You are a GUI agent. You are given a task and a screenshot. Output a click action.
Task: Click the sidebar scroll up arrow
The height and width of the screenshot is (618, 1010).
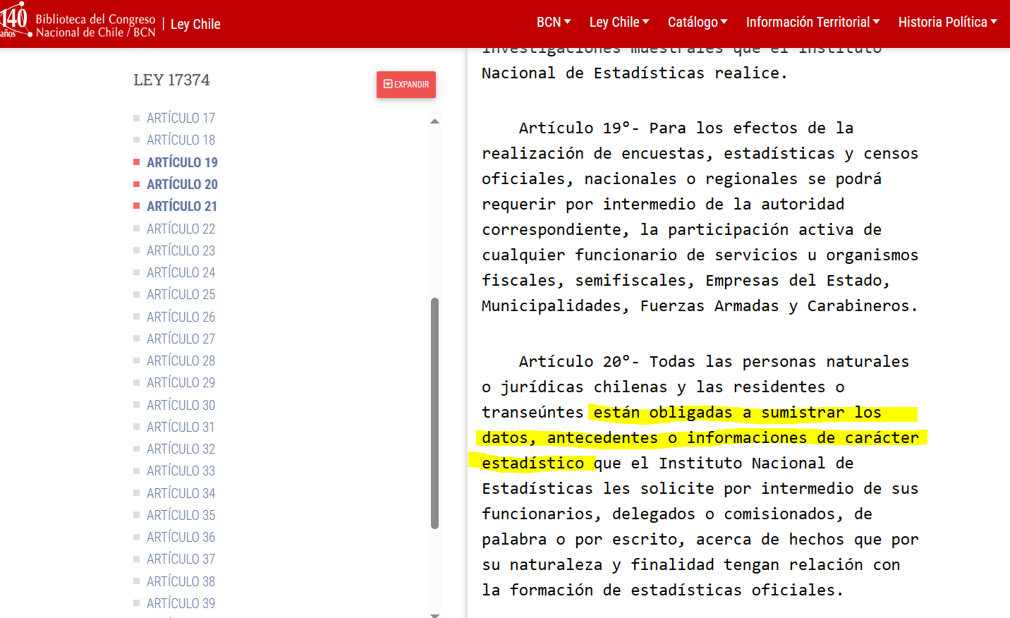[x=434, y=121]
